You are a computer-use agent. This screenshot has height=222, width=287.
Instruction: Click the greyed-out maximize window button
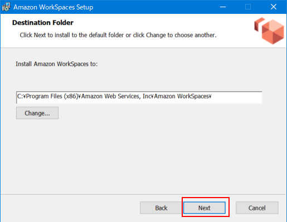[248, 7]
